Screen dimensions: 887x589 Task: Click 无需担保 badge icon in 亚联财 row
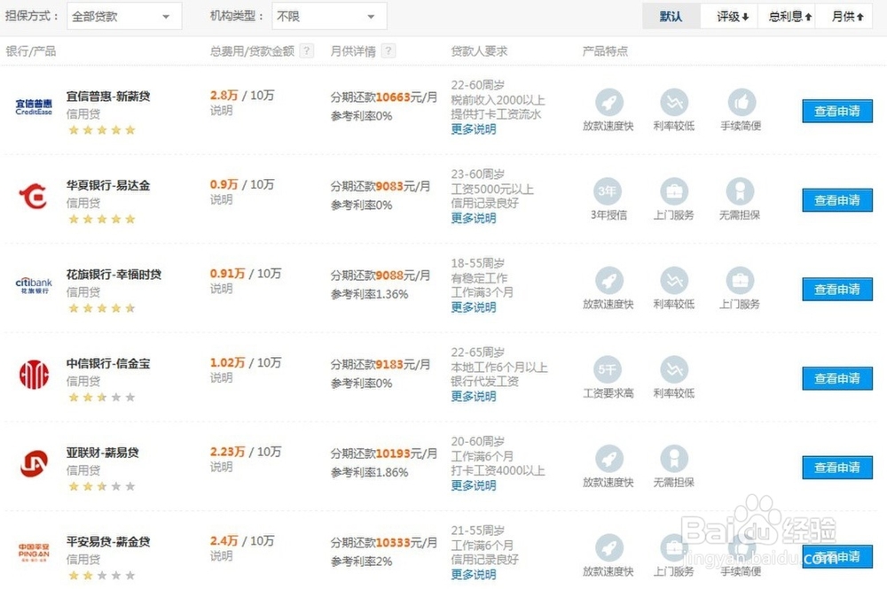coord(674,459)
